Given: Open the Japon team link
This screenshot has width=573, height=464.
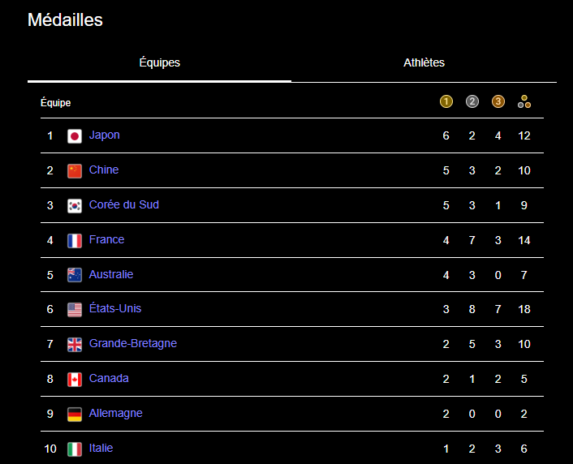Looking at the screenshot, I should [x=105, y=135].
